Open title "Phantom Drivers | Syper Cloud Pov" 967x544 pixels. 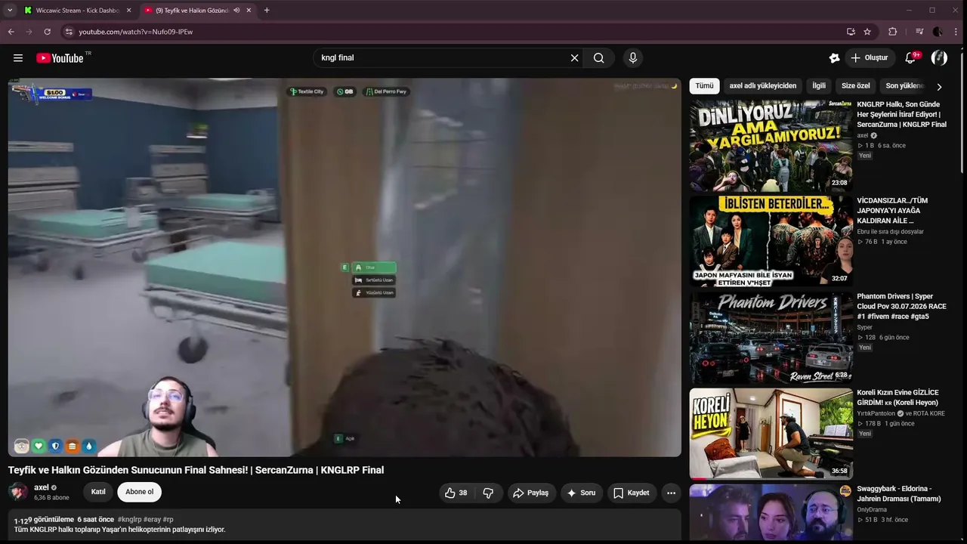[901, 306]
